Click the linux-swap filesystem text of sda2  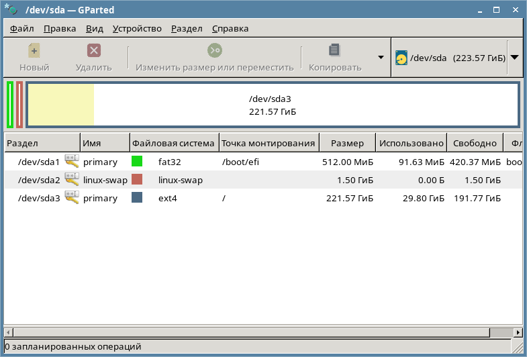coord(181,180)
